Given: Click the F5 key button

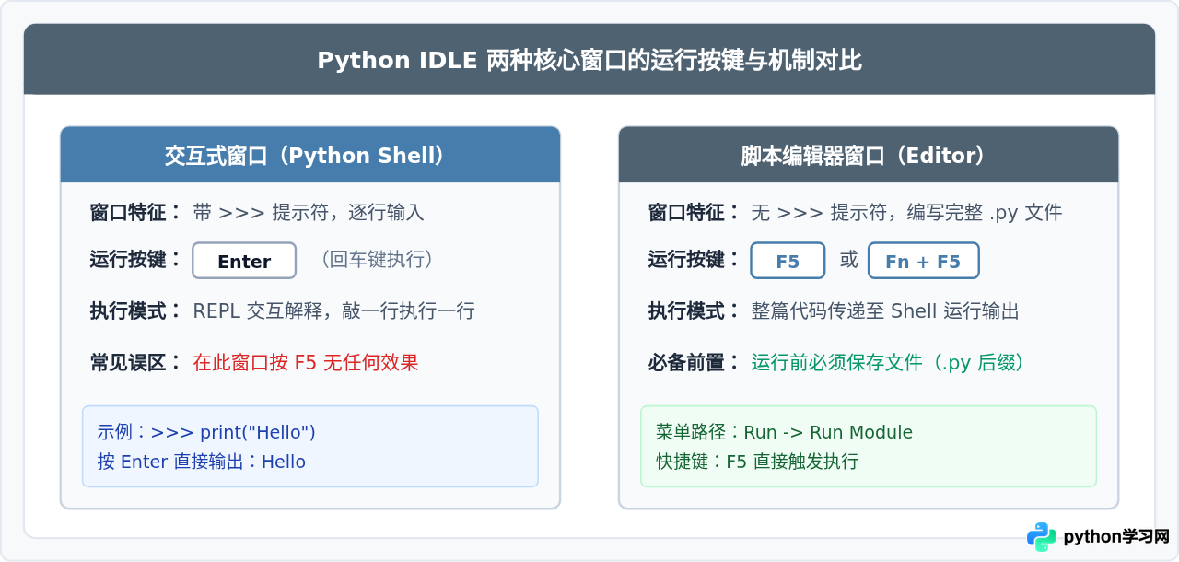Looking at the screenshot, I should coord(788,261).
